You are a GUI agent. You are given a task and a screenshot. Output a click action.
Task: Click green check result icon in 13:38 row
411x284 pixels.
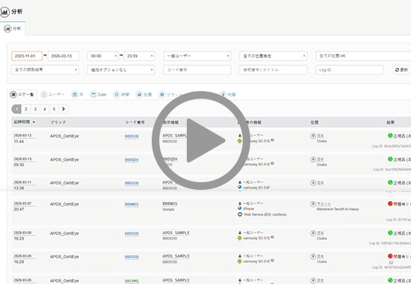point(390,182)
